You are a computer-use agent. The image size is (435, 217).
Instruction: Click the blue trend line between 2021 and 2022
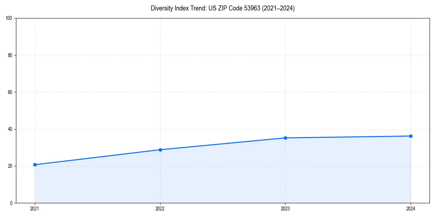point(98,157)
